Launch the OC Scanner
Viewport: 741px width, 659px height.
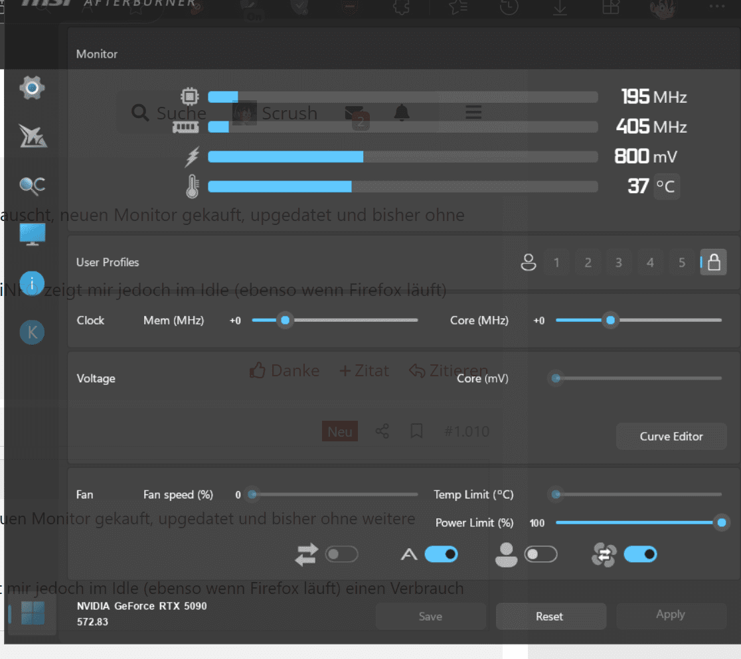pos(32,185)
